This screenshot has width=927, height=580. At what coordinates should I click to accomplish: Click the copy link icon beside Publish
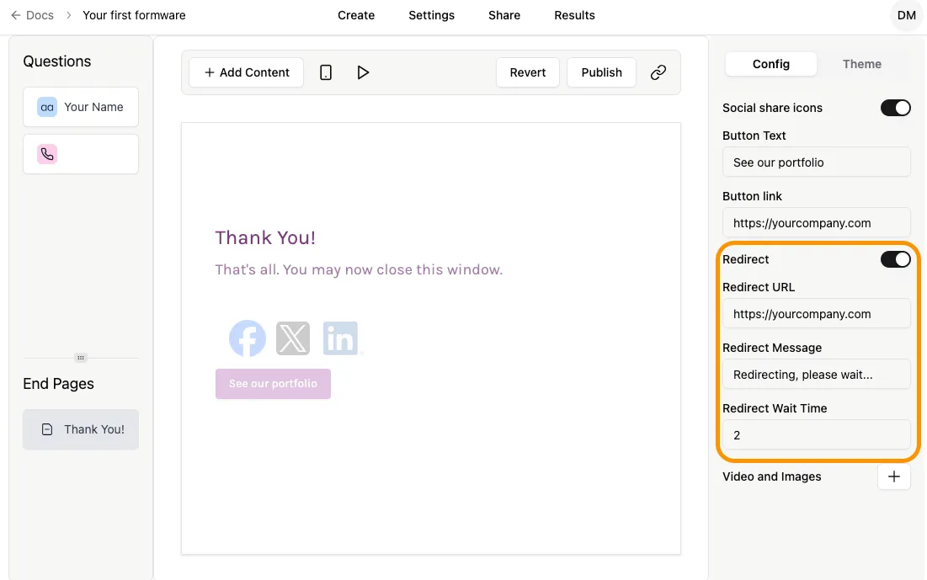click(658, 72)
